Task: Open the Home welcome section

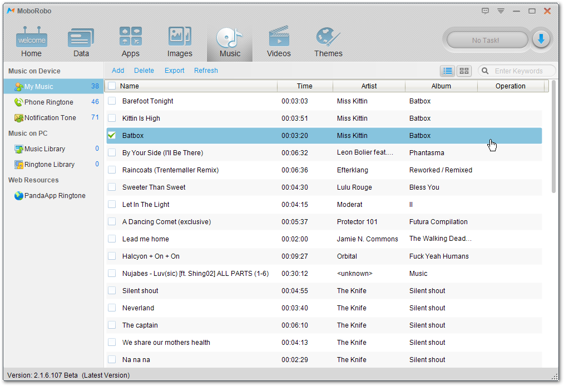Action: pyautogui.click(x=31, y=42)
